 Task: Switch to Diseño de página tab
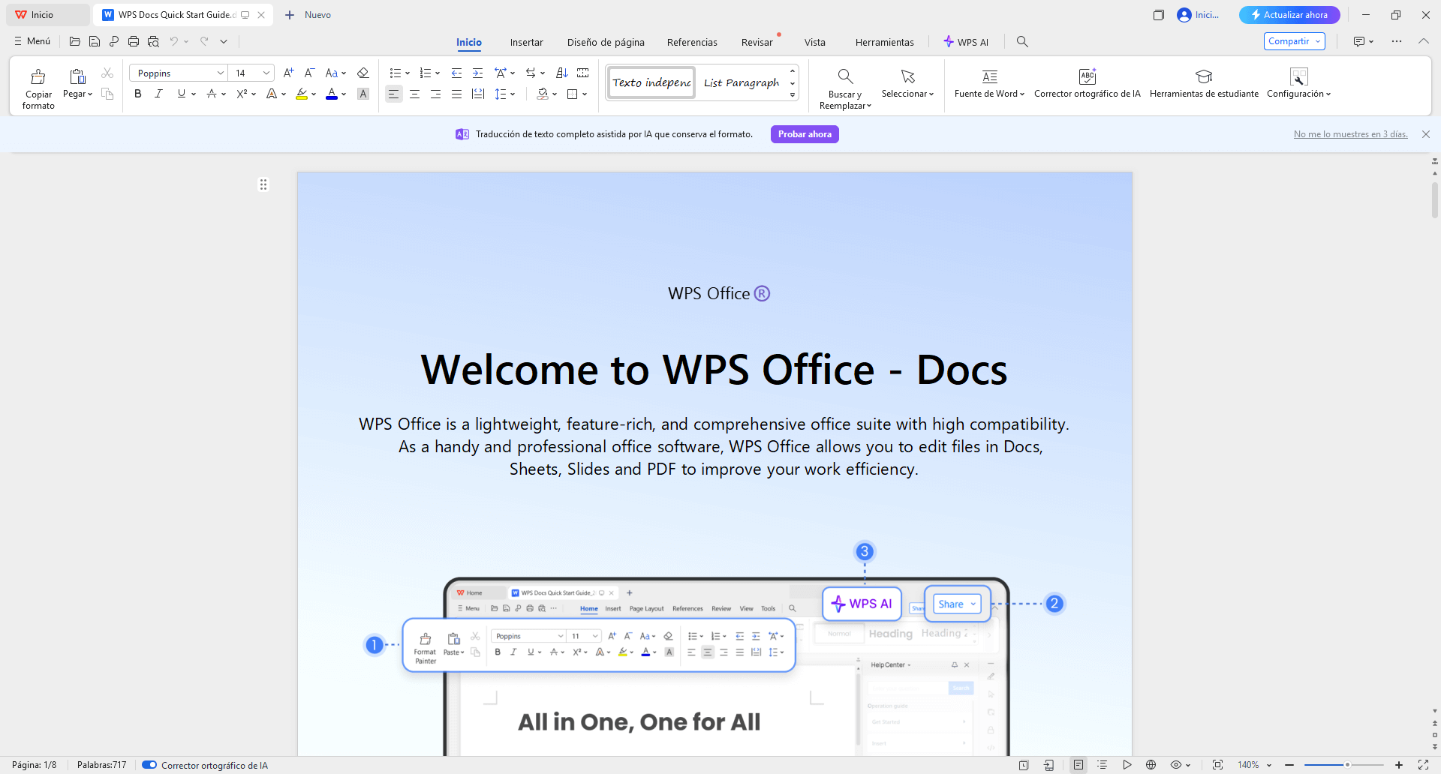[x=606, y=42]
